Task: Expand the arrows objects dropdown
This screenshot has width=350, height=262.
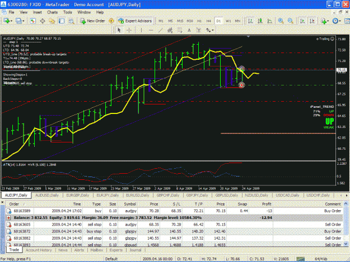Action: [x=213, y=30]
